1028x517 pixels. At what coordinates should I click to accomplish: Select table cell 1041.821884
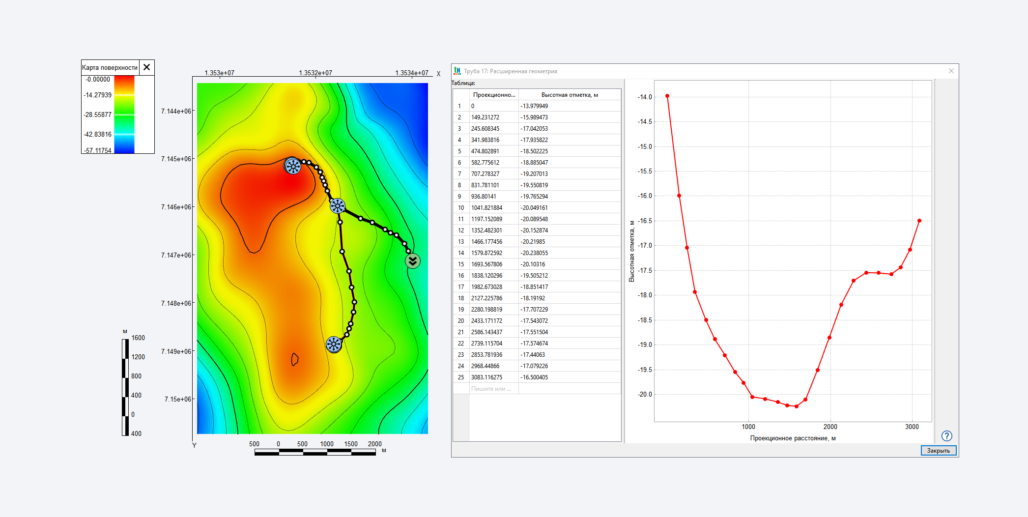pos(494,208)
